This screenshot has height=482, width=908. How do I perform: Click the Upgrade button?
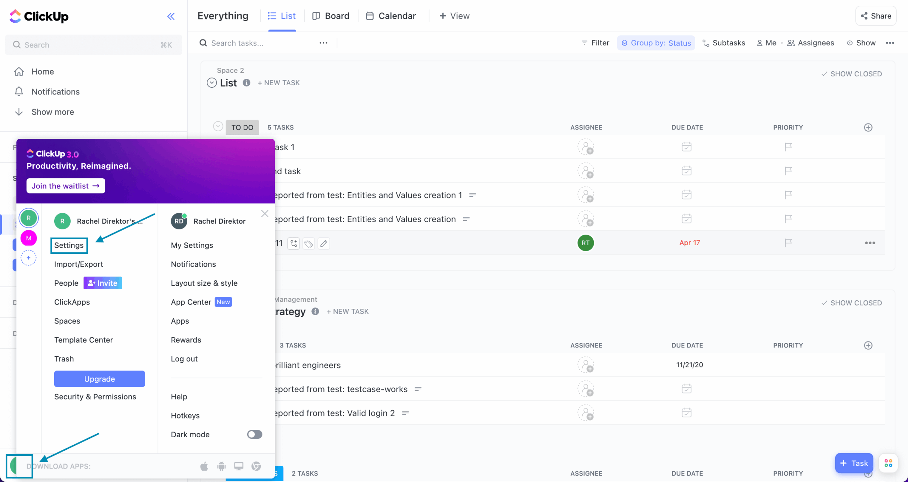(99, 379)
